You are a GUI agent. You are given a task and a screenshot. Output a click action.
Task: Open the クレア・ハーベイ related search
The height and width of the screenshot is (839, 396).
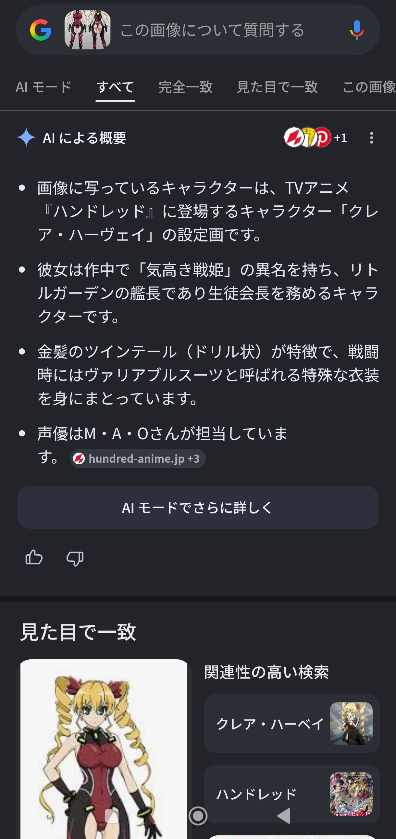(292, 723)
